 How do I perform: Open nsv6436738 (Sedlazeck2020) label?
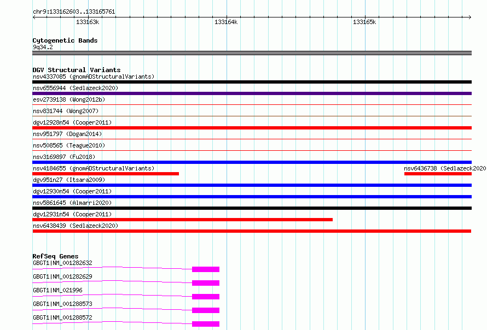click(445, 168)
